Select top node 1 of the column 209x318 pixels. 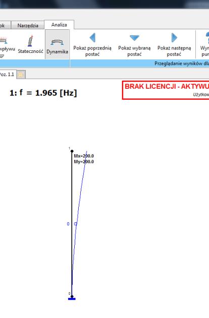click(72, 151)
